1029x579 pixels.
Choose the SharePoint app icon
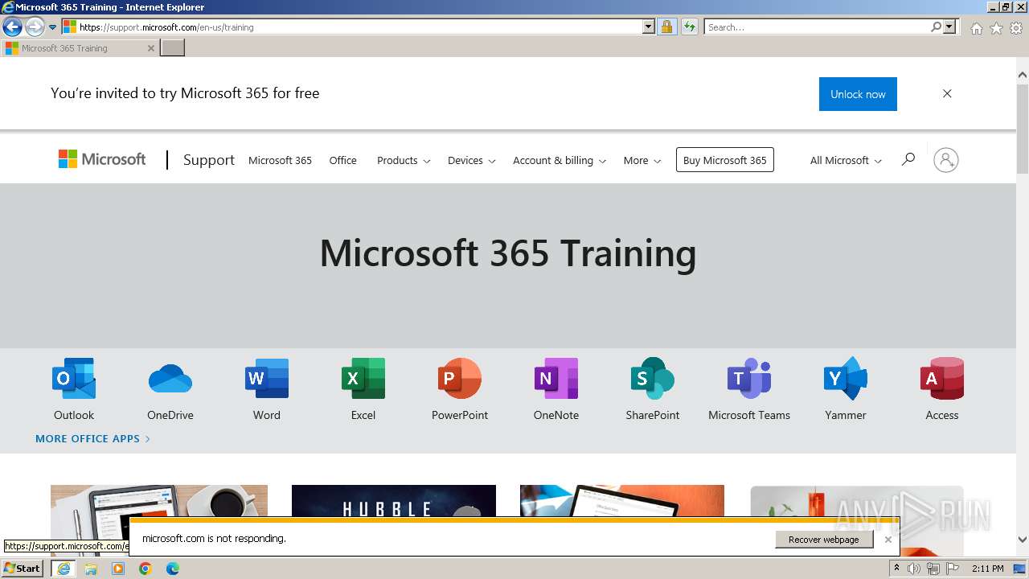(x=653, y=378)
